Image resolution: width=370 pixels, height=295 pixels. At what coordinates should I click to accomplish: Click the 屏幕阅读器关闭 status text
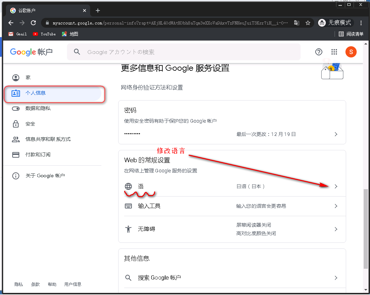[254, 225]
